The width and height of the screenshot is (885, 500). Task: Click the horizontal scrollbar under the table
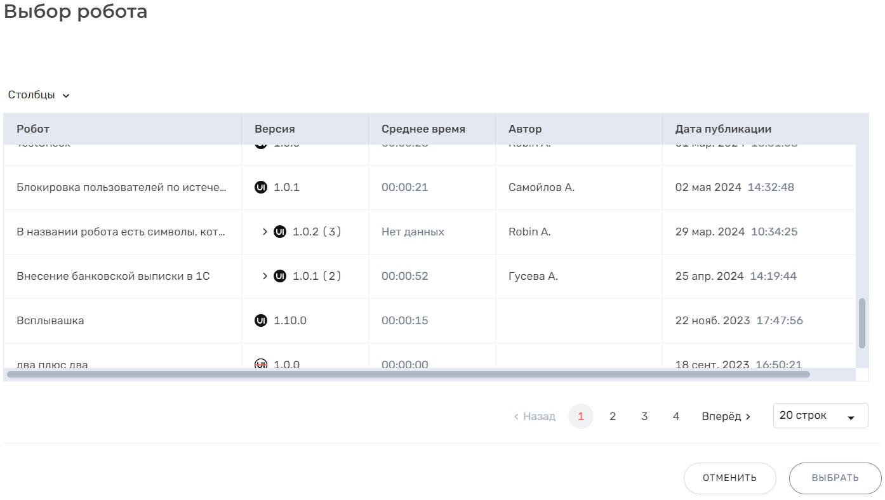[408, 374]
